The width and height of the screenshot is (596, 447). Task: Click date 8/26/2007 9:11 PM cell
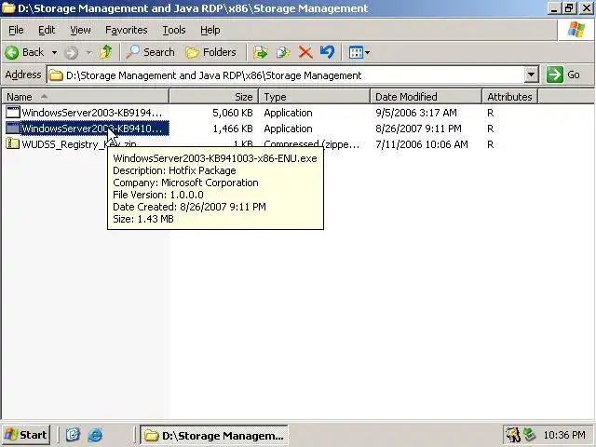(418, 129)
